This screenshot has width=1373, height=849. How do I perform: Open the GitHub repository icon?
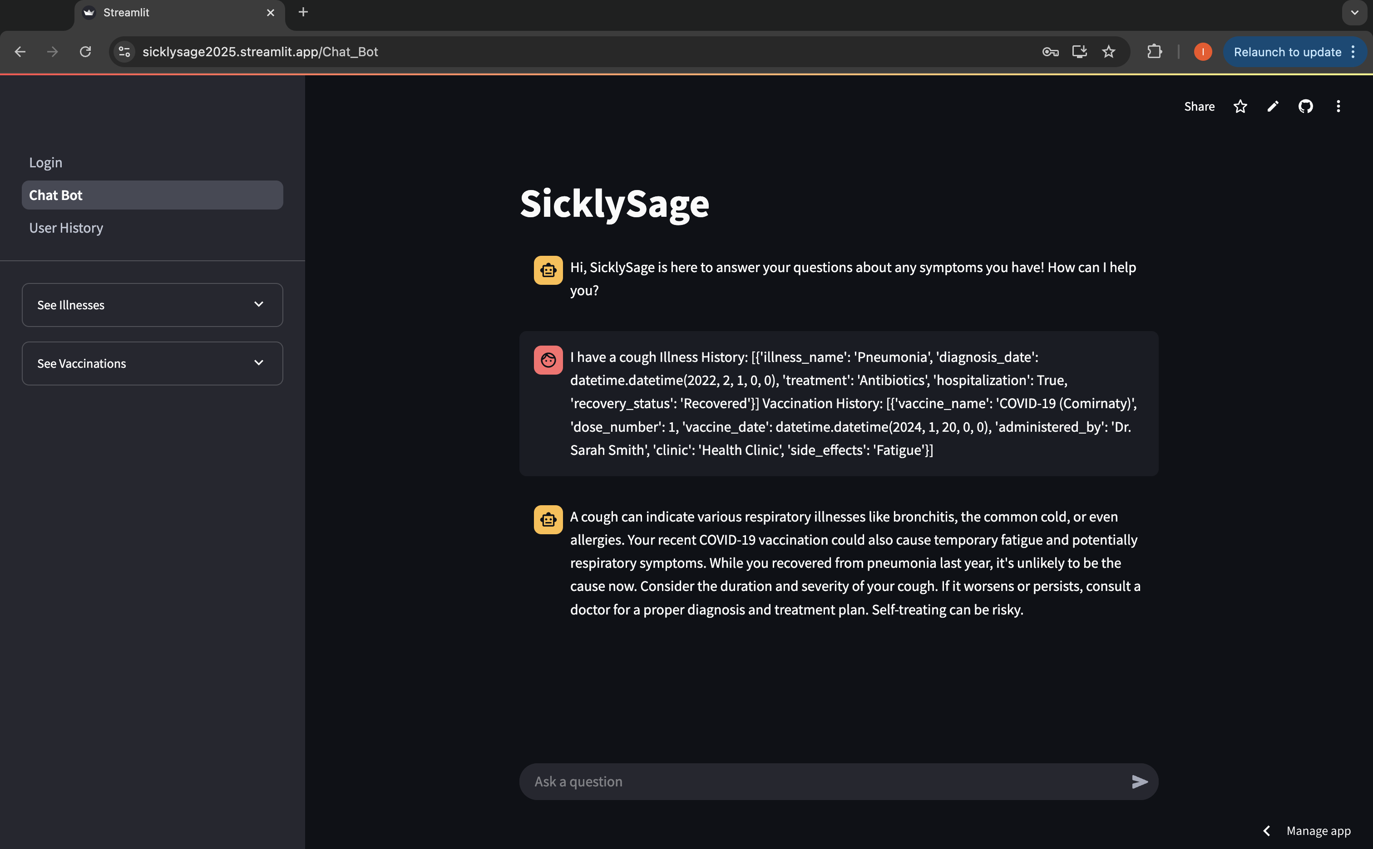pyautogui.click(x=1305, y=106)
